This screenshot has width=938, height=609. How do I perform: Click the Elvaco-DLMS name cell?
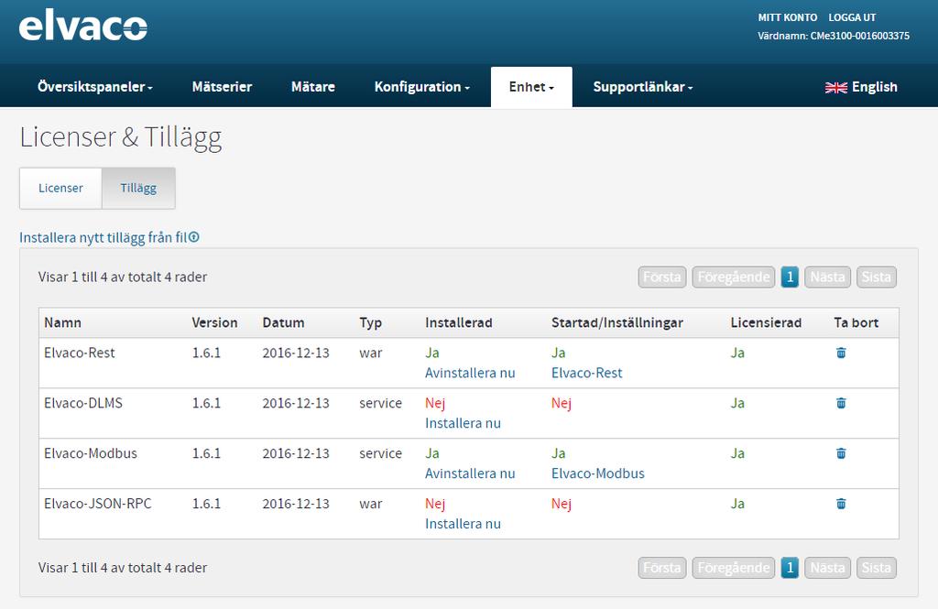click(x=83, y=403)
